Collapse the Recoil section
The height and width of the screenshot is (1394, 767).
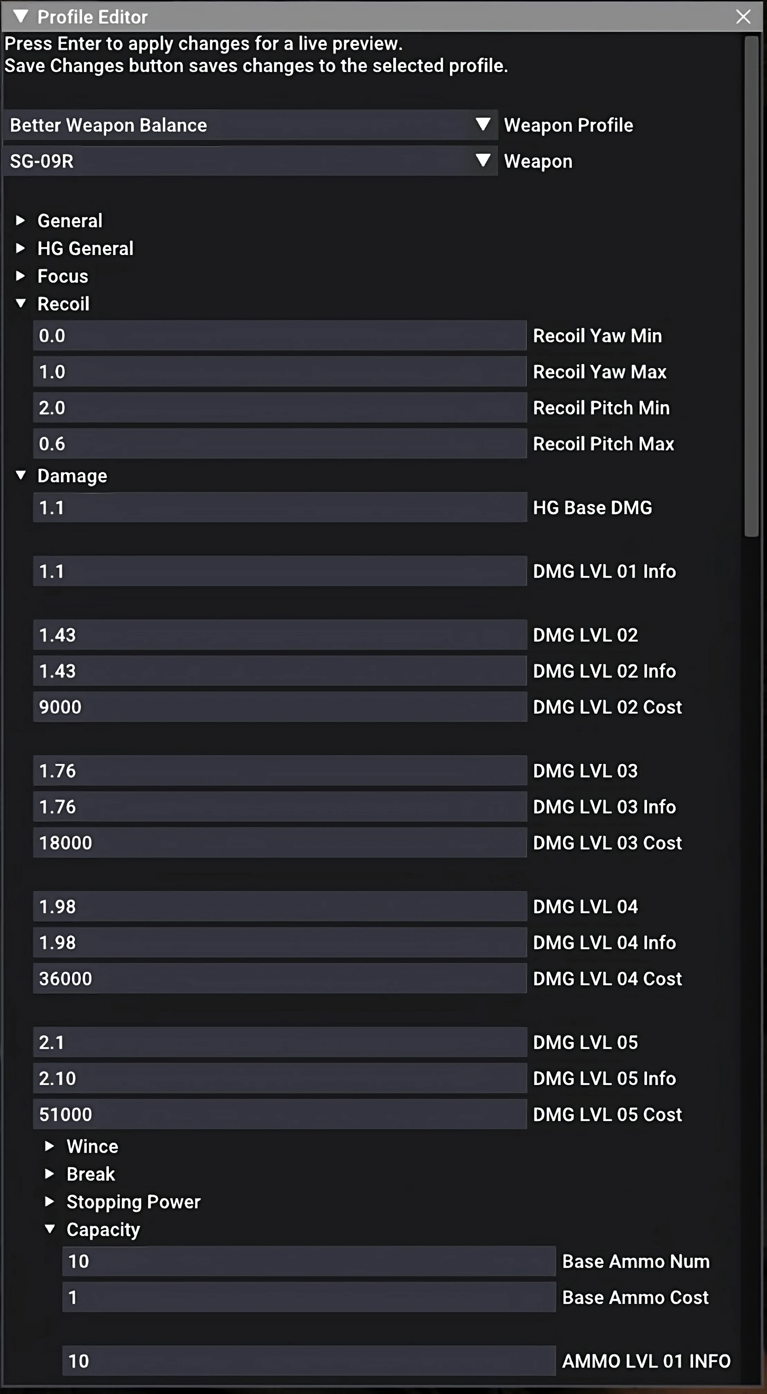[20, 303]
